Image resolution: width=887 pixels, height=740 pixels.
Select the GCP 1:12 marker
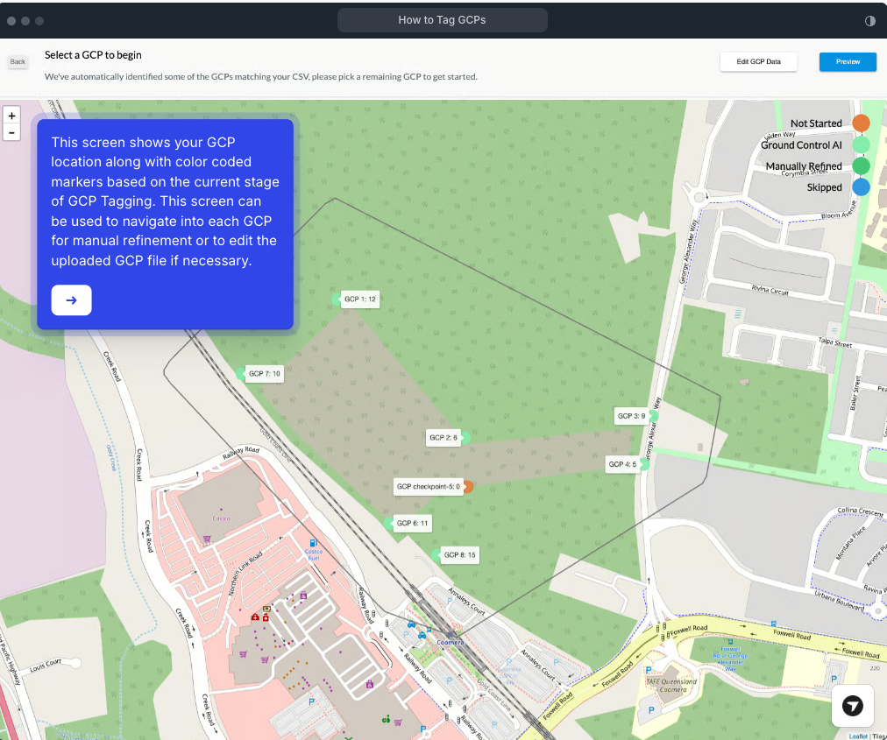click(x=358, y=299)
